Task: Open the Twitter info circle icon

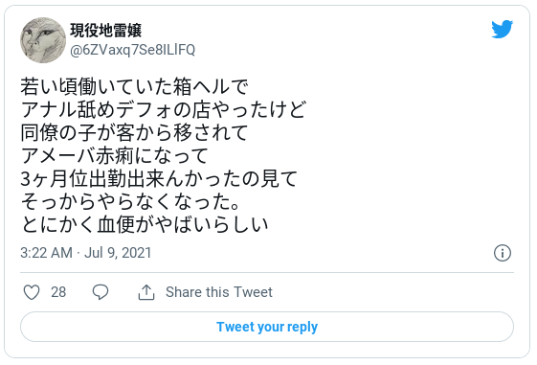Action: coord(503,253)
